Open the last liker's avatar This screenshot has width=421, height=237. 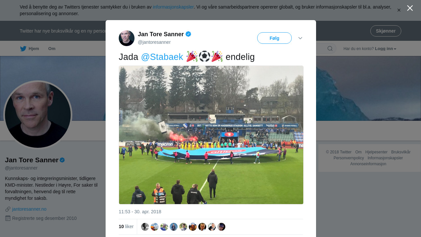(221, 227)
